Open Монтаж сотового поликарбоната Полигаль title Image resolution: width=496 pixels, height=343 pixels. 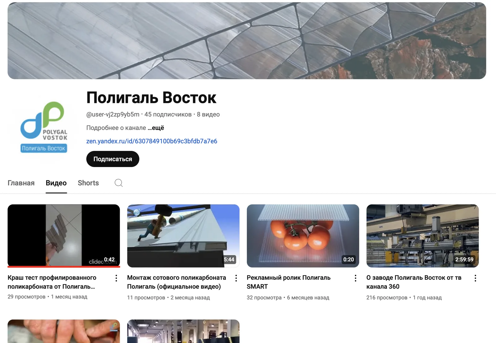(x=176, y=282)
